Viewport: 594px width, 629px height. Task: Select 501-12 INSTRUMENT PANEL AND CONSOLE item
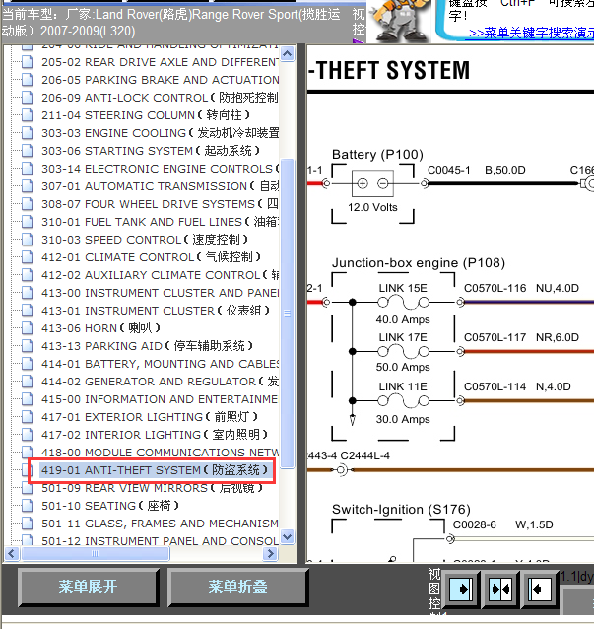click(x=161, y=540)
